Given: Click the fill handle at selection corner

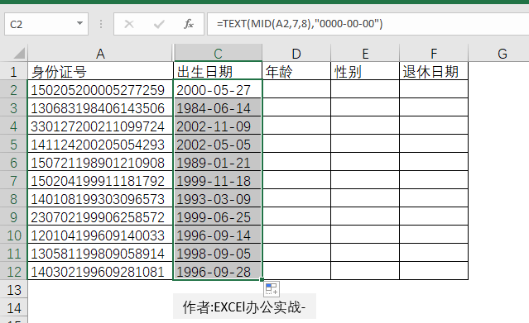Looking at the screenshot, I should point(262,279).
